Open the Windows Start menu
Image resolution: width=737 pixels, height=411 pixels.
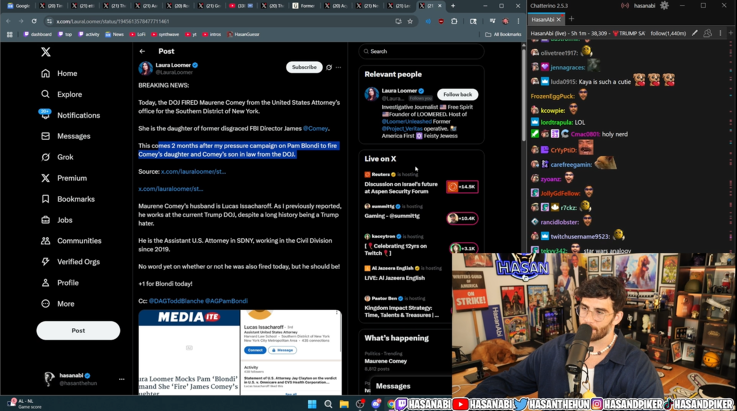(313, 404)
